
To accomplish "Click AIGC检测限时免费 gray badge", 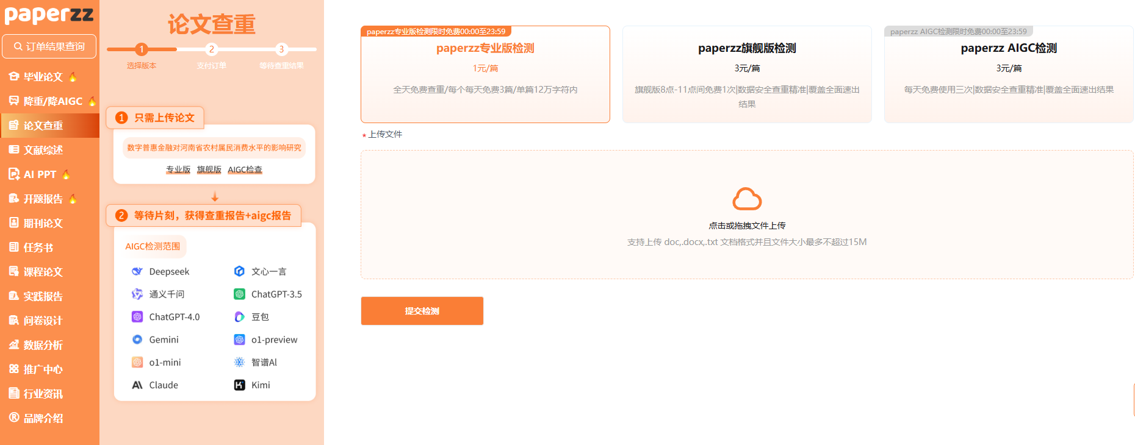I will [959, 31].
